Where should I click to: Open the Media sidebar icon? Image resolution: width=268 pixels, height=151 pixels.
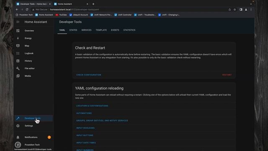[x=18, y=76]
